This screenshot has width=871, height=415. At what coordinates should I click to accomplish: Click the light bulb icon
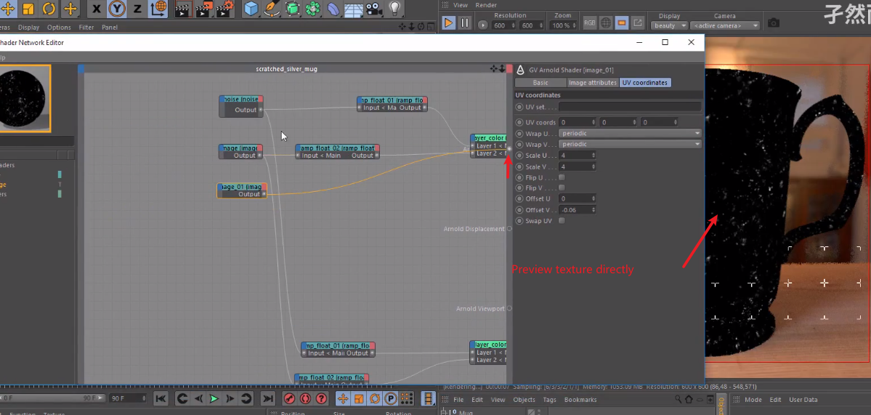(x=394, y=9)
